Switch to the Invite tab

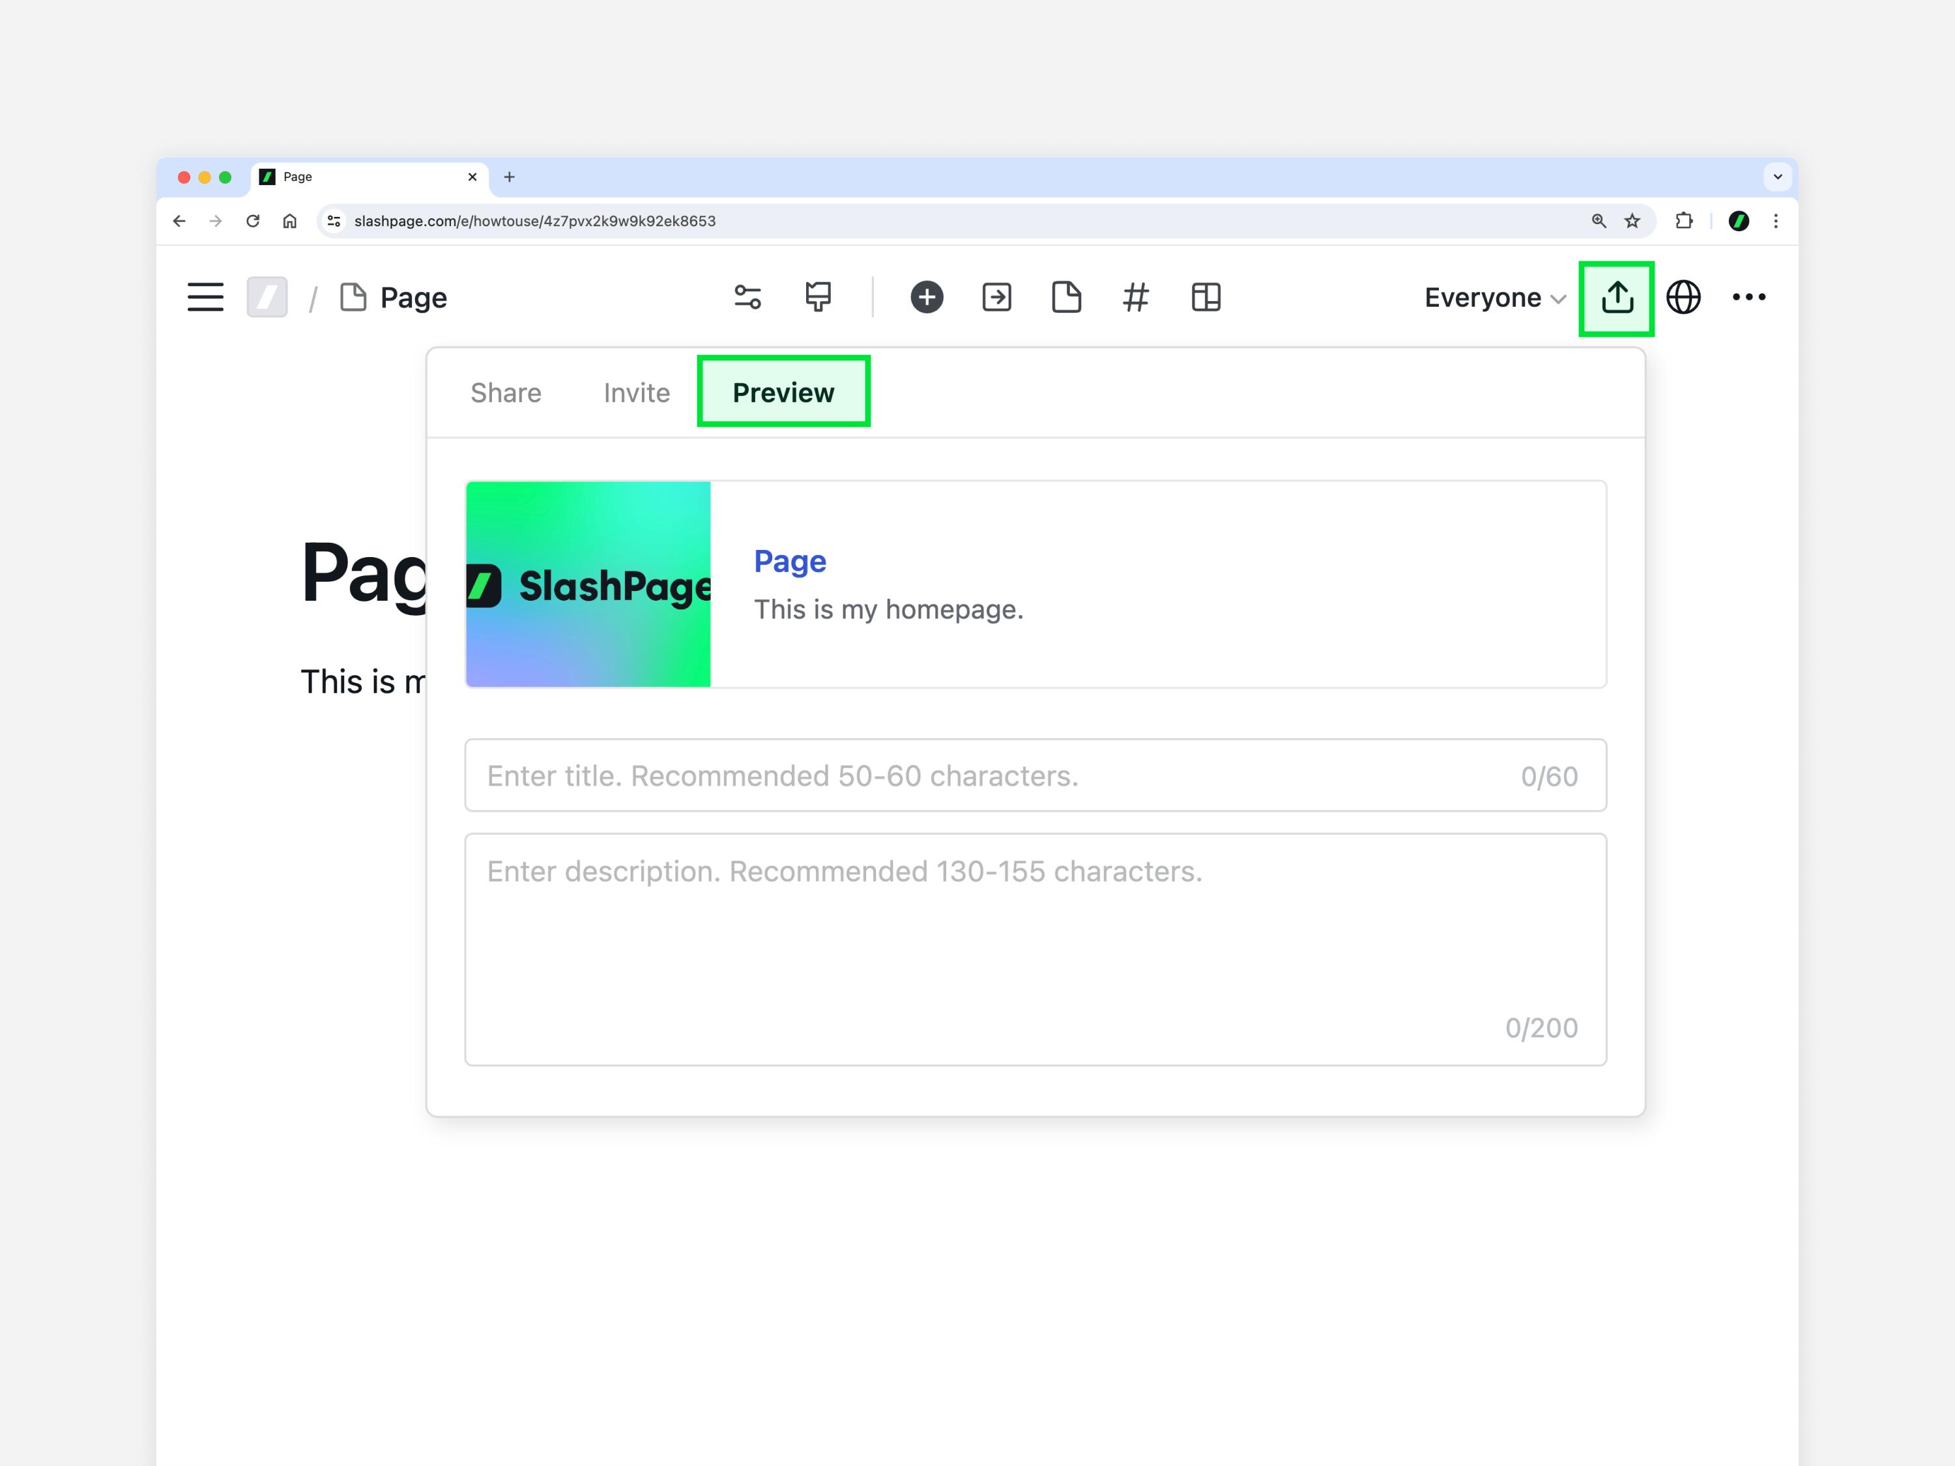pos(636,392)
